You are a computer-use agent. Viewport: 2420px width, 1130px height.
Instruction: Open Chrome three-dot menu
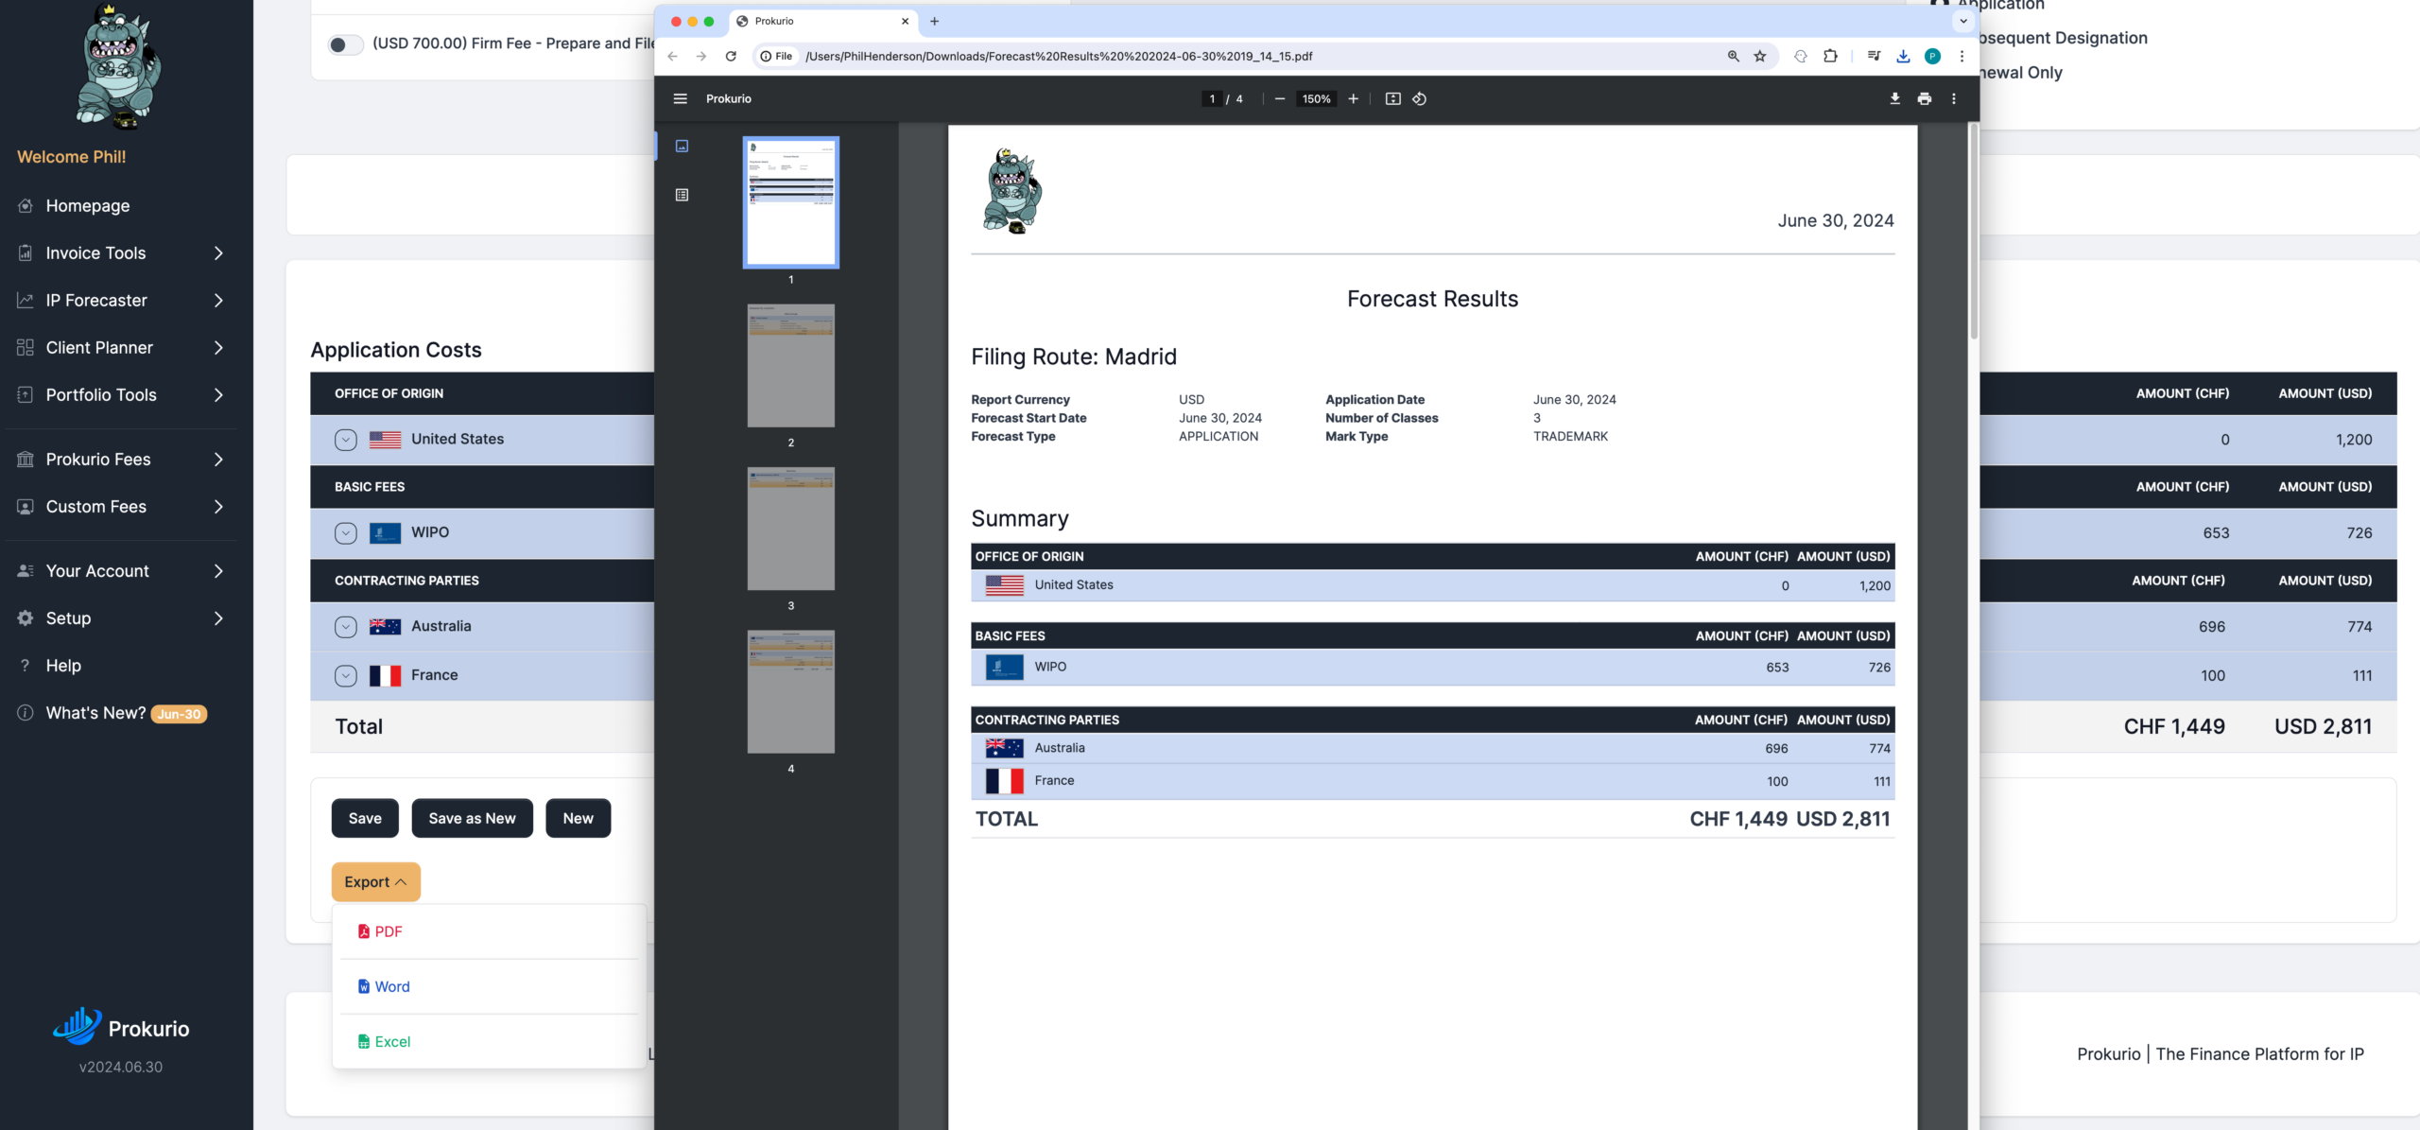point(1962,56)
